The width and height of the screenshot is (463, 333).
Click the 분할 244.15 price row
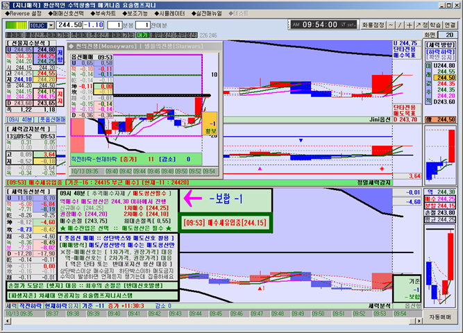point(440,206)
